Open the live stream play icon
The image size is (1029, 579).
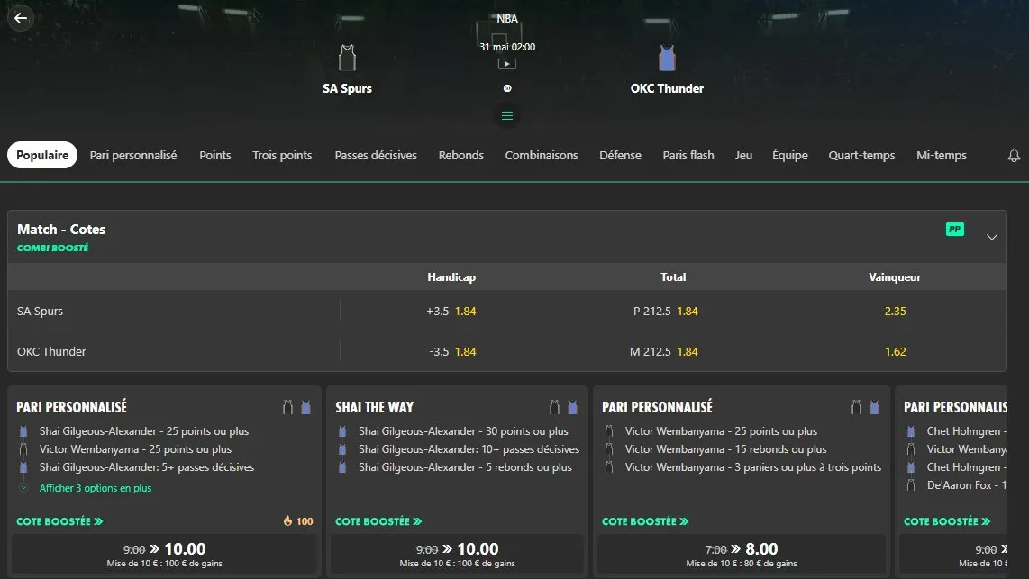[506, 64]
